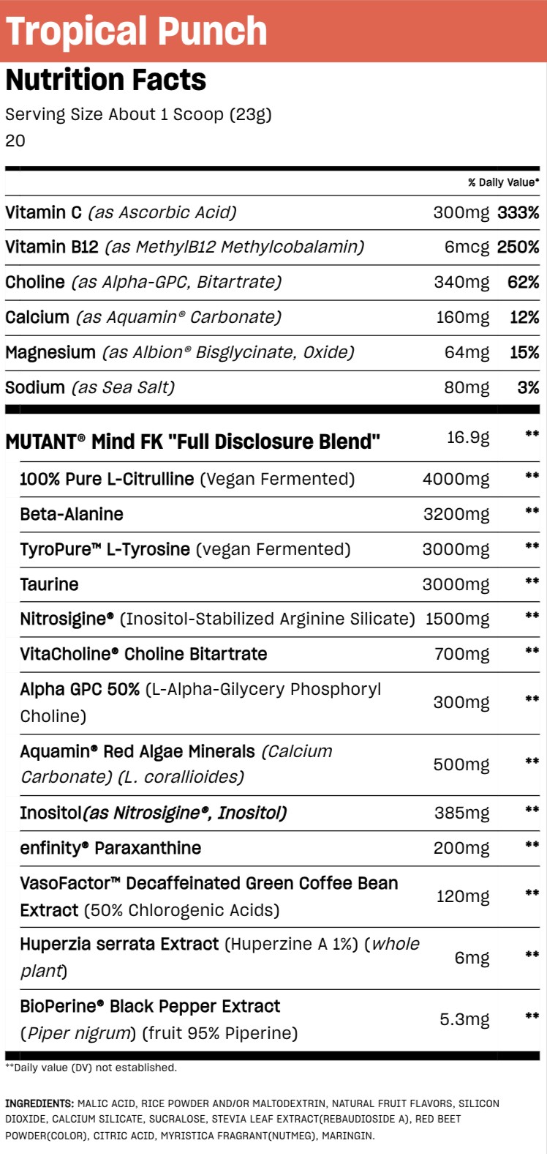Select the Nutrition Facts heading

pos(106,80)
